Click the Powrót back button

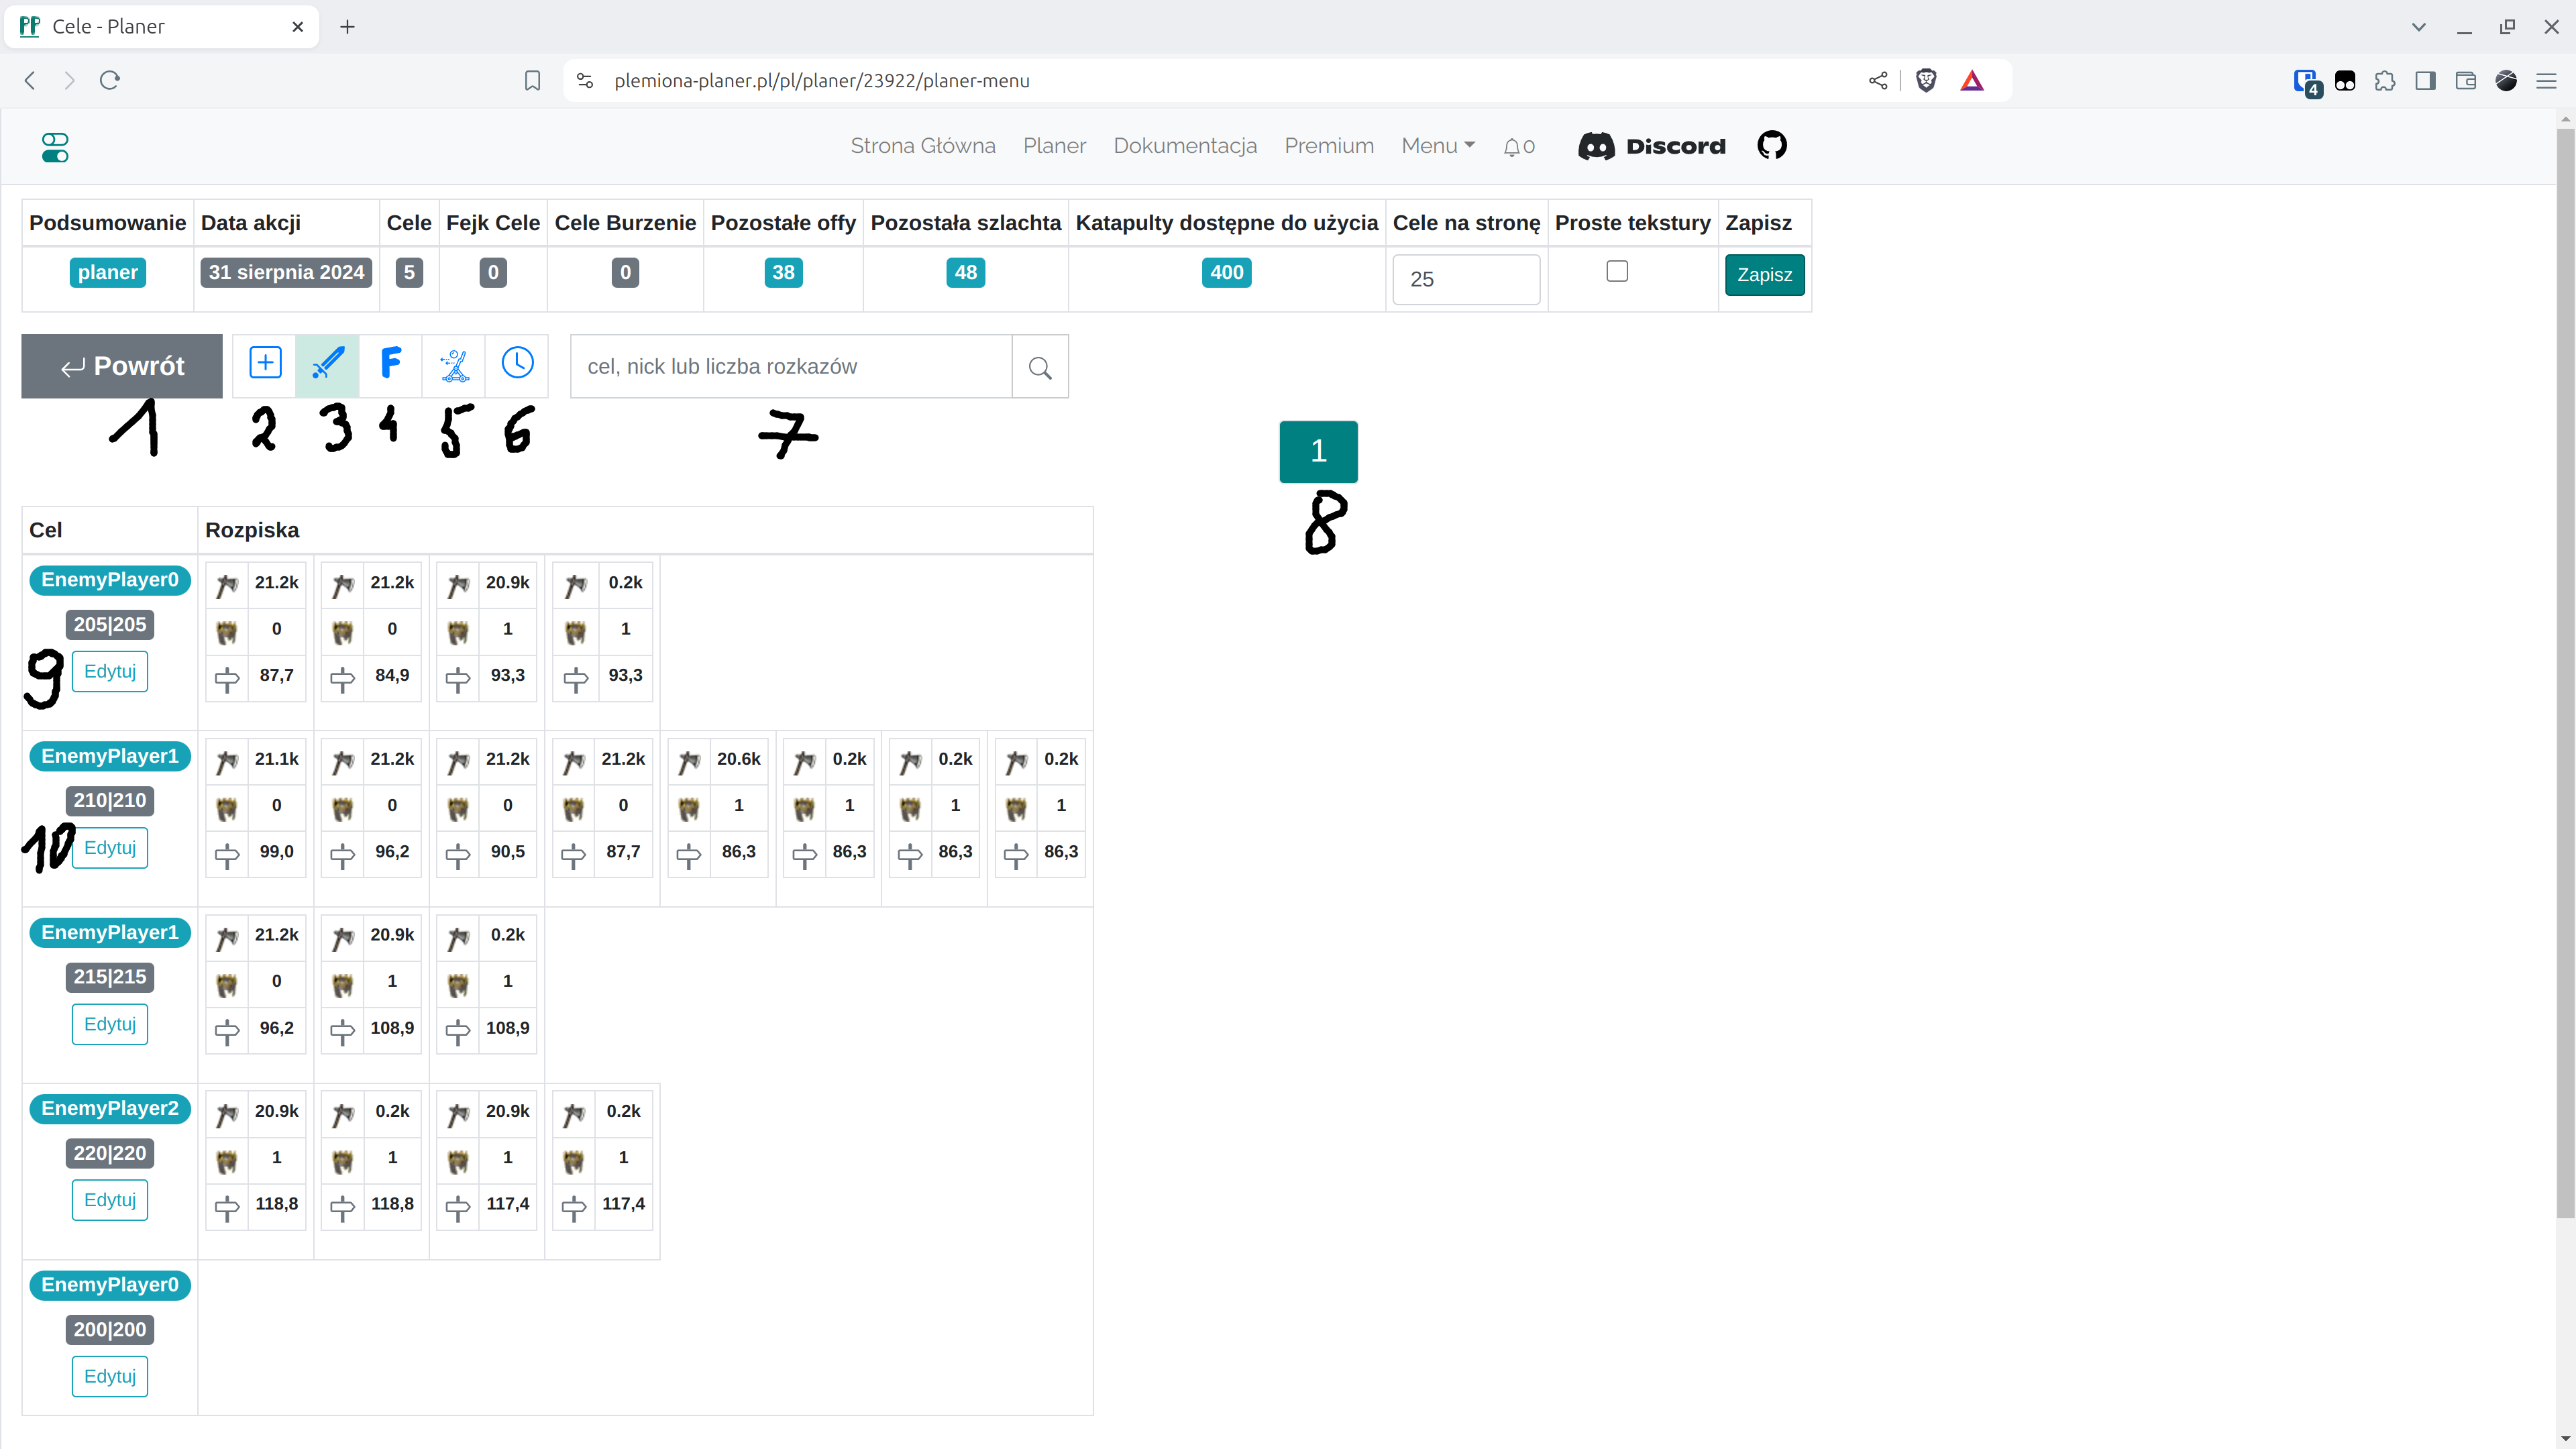click(122, 366)
